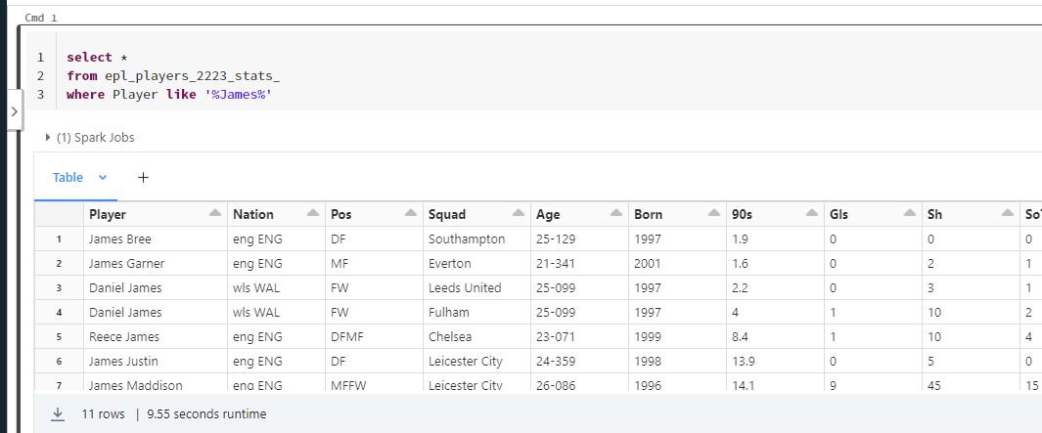1042x433 pixels.
Task: Sort by Gls column arrow
Action: (x=910, y=213)
